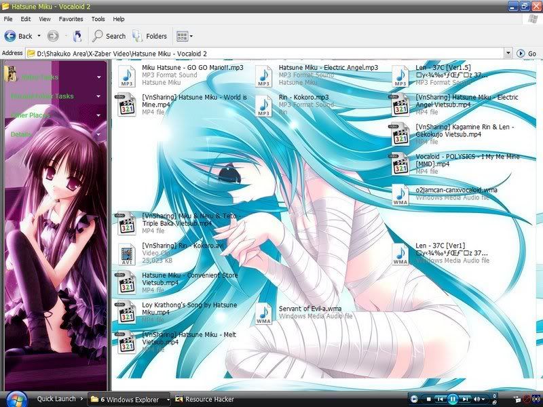543x407 pixels.
Task: Mute the taskbar media player speaker
Action: (x=477, y=399)
